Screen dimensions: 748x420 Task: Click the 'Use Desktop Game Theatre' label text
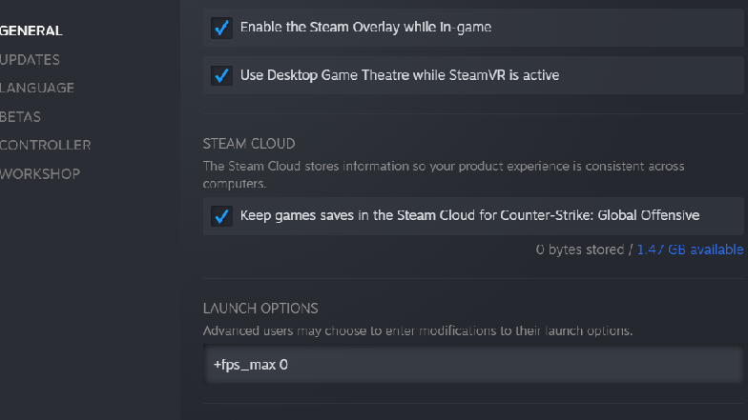point(399,75)
